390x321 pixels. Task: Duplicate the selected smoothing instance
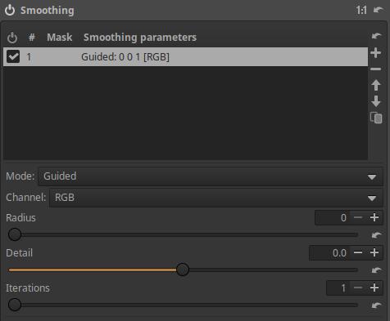[x=376, y=118]
